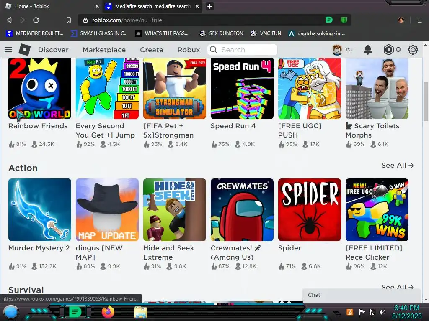Go forward with browser forward arrow
Image resolution: width=429 pixels, height=321 pixels.
coord(23,20)
